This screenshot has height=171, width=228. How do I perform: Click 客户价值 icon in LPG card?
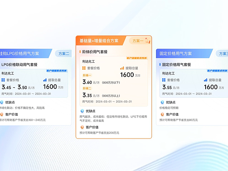click(x=2, y=114)
